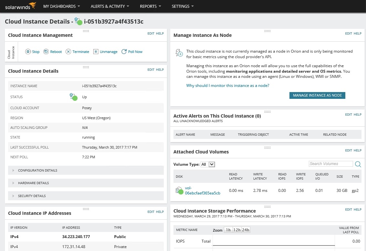The width and height of the screenshot is (366, 251).
Task: Click the Reboot instance icon
Action: point(46,52)
